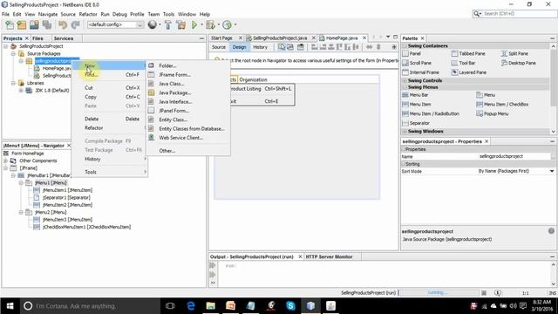Viewport: 558px width, 314px height.
Task: Select Scroll Pane in Palette
Action: coord(417,63)
